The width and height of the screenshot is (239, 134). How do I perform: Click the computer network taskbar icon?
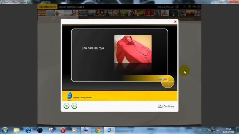click(86, 130)
